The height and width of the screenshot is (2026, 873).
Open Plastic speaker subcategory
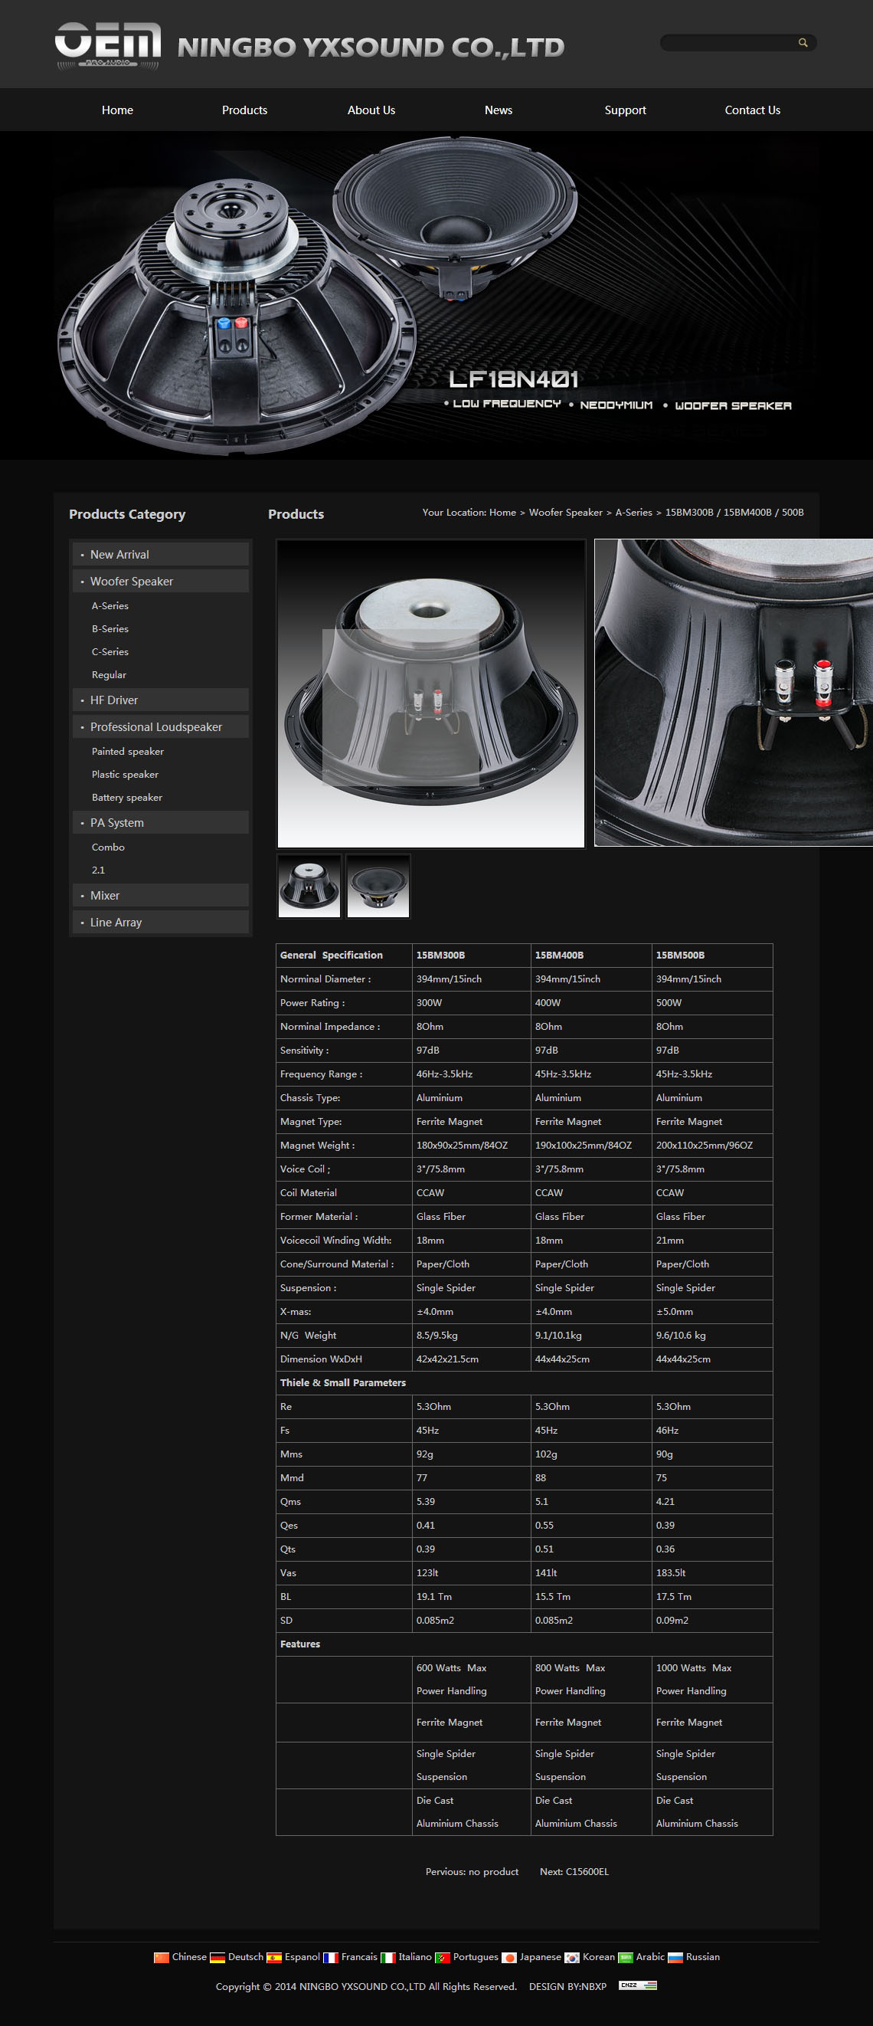(125, 774)
